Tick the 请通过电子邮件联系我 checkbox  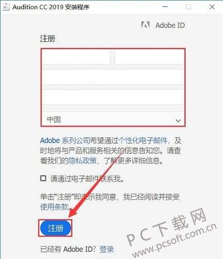(43, 178)
